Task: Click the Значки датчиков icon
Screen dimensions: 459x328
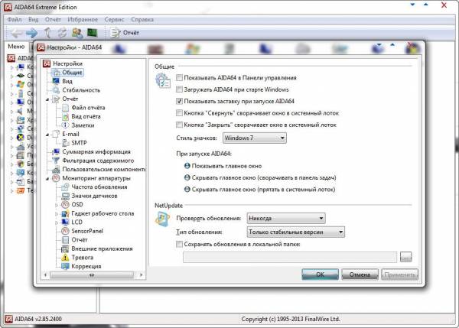Action: 65,196
